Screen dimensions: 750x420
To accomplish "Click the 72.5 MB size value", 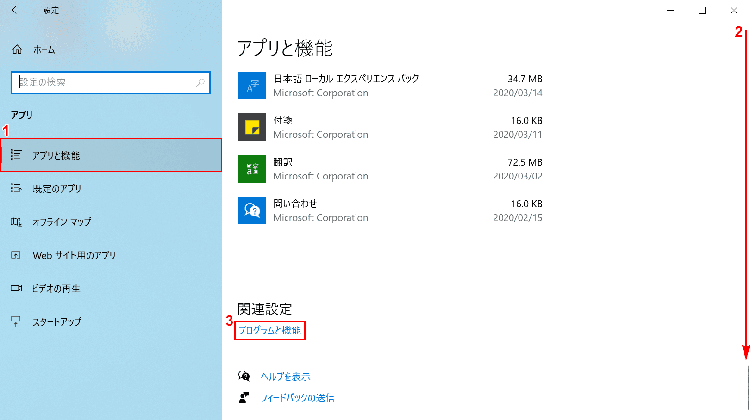I will click(525, 162).
